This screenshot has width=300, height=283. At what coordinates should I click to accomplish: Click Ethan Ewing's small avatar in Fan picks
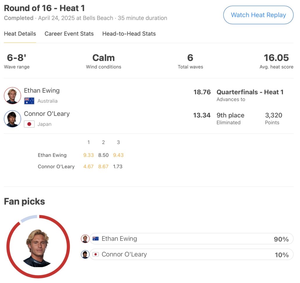click(85, 239)
